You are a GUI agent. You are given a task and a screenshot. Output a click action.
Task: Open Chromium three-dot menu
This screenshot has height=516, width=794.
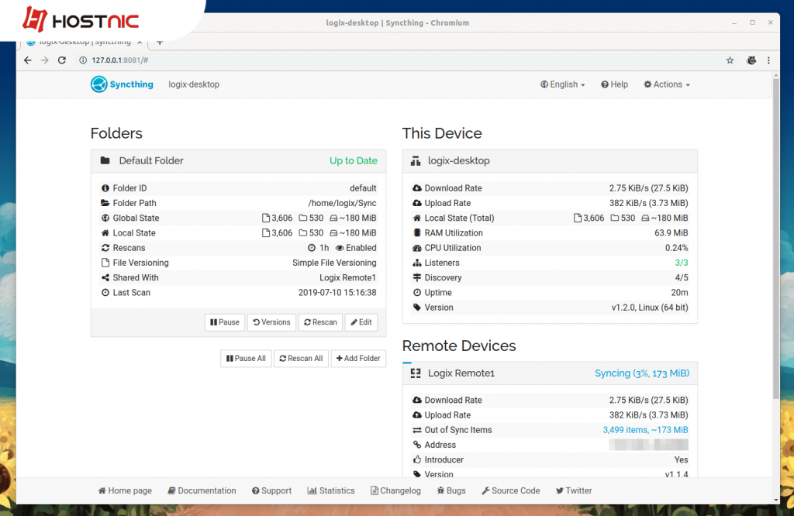[x=768, y=60]
